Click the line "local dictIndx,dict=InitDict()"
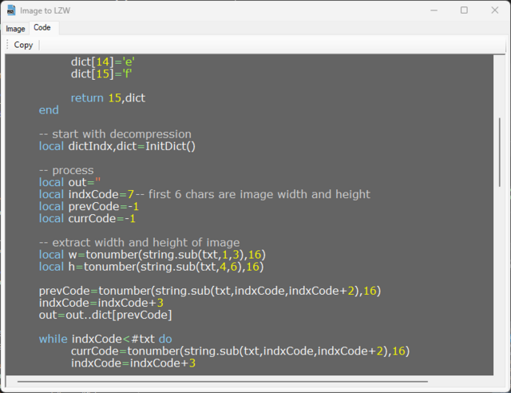 click(117, 146)
